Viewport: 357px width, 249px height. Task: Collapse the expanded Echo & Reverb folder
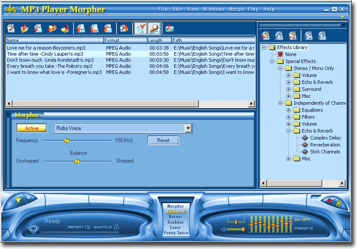click(x=288, y=131)
